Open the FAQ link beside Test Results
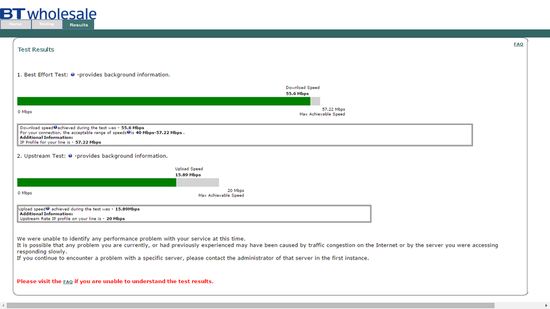This screenshot has height=309, width=550. coord(519,44)
